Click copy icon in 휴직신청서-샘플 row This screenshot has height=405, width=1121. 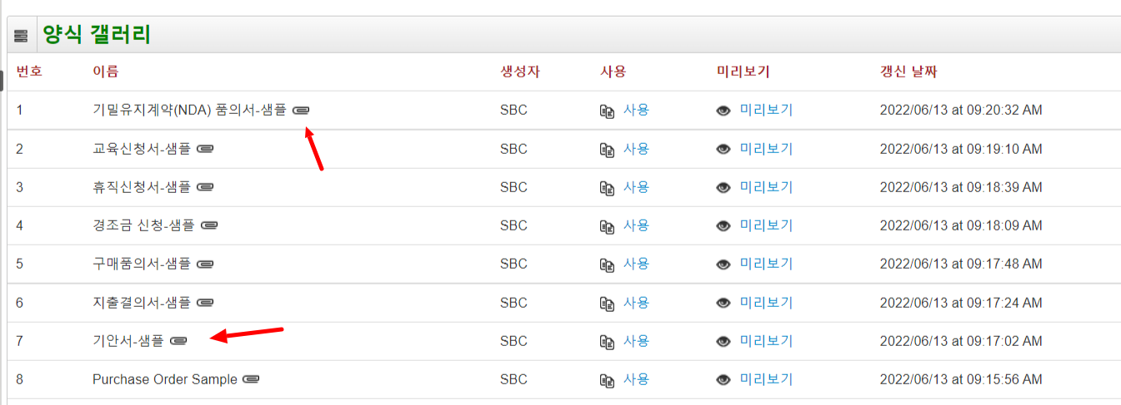pos(607,188)
